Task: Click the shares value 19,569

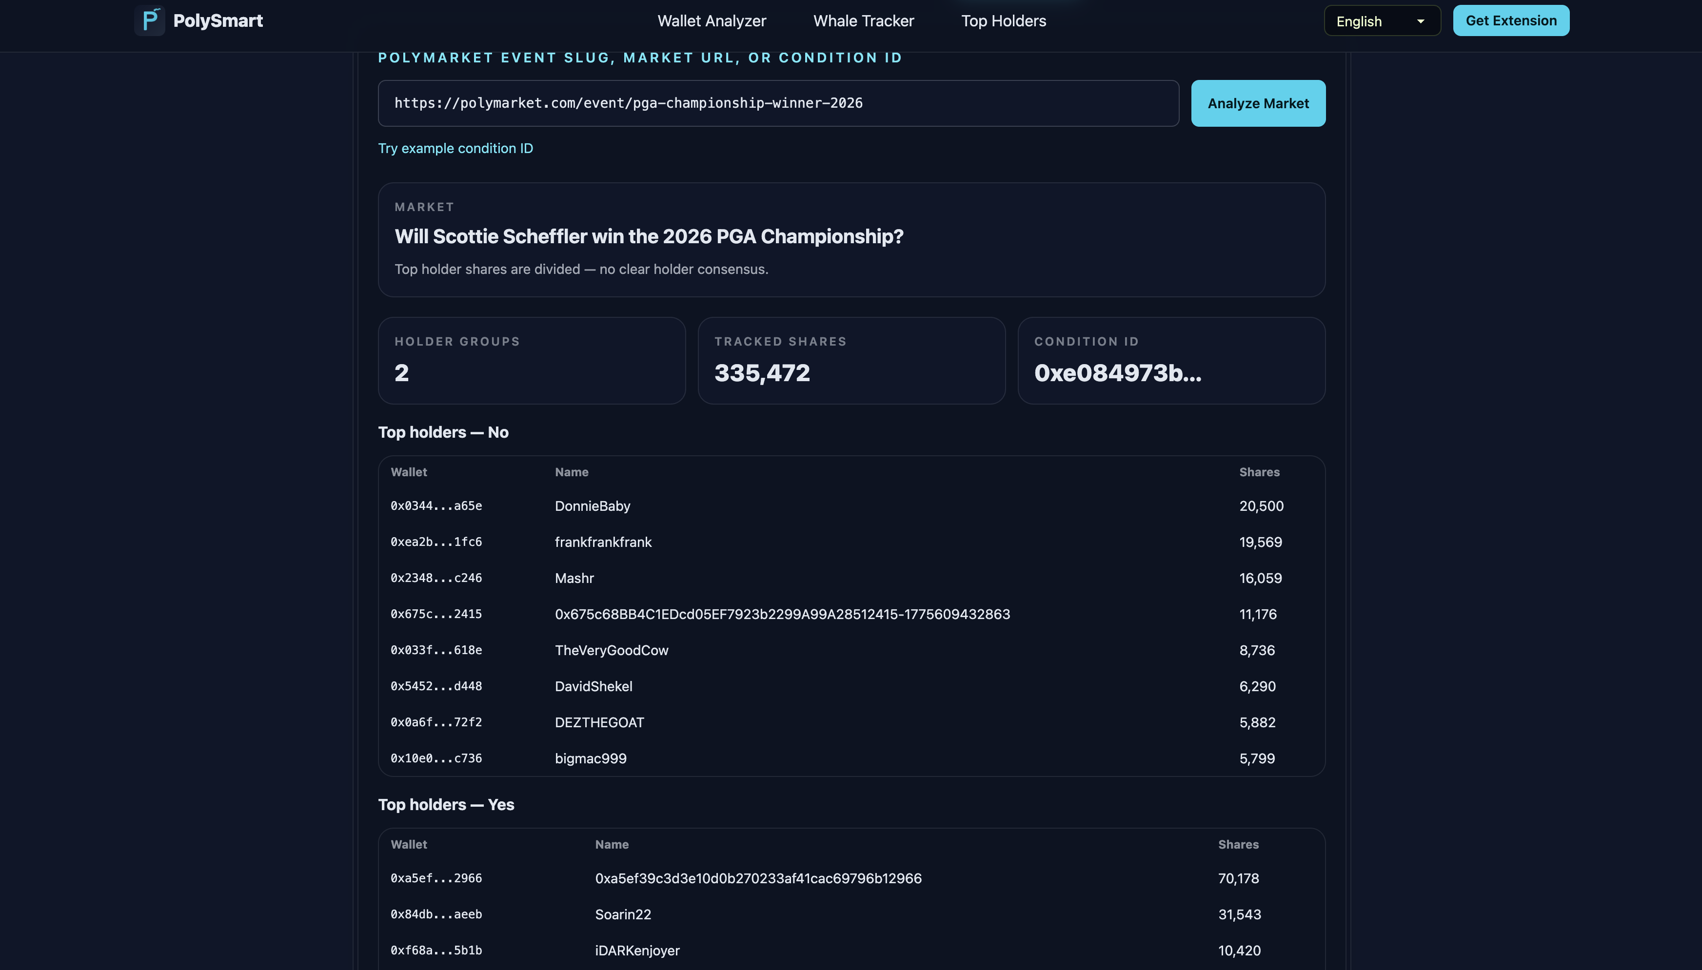Action: point(1260,543)
